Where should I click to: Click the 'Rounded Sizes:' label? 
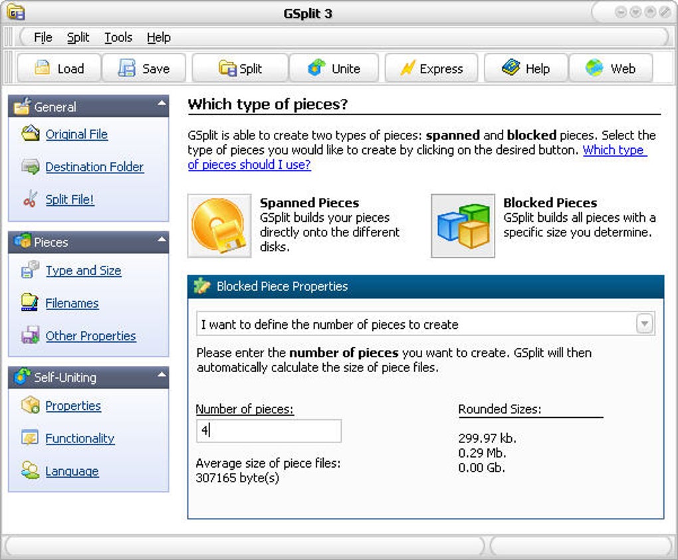pos(500,409)
